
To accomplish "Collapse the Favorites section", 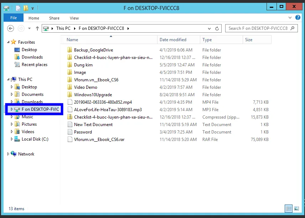I will 9,42.
